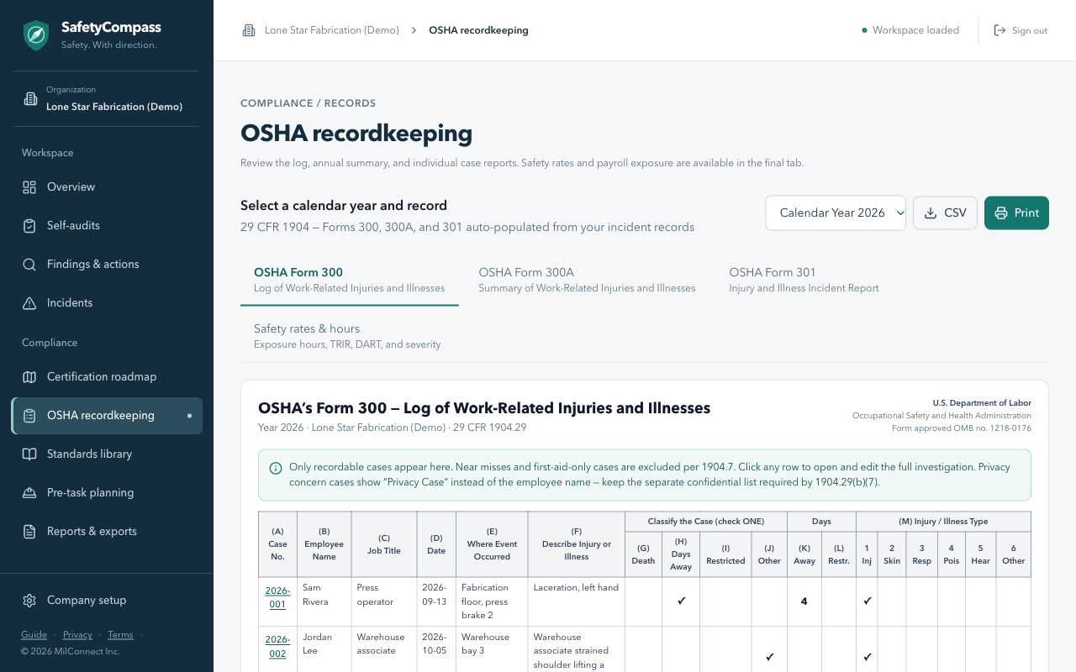Click the Sam Rivera employee cell
Viewport: 1076px width, 672px height.
(x=324, y=601)
